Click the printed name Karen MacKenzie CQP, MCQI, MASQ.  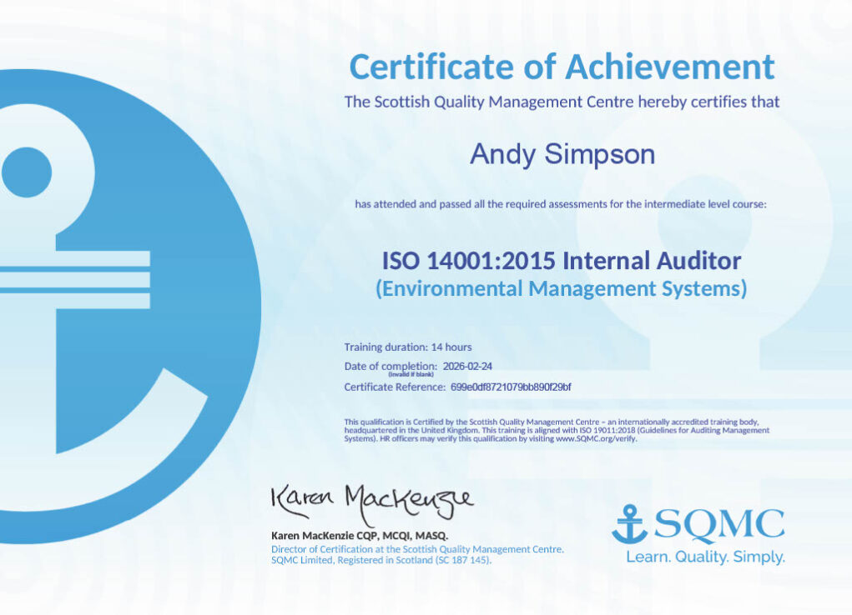[360, 536]
